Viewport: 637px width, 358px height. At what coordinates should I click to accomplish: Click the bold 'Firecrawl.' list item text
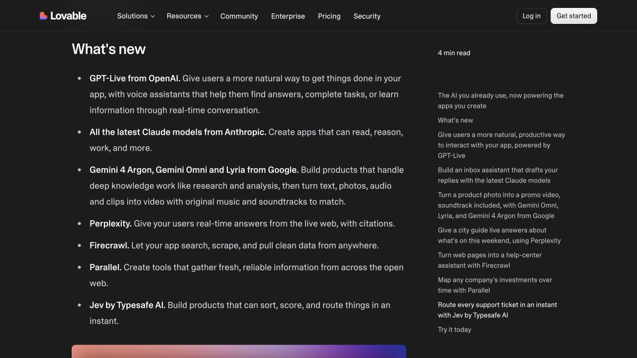109,245
